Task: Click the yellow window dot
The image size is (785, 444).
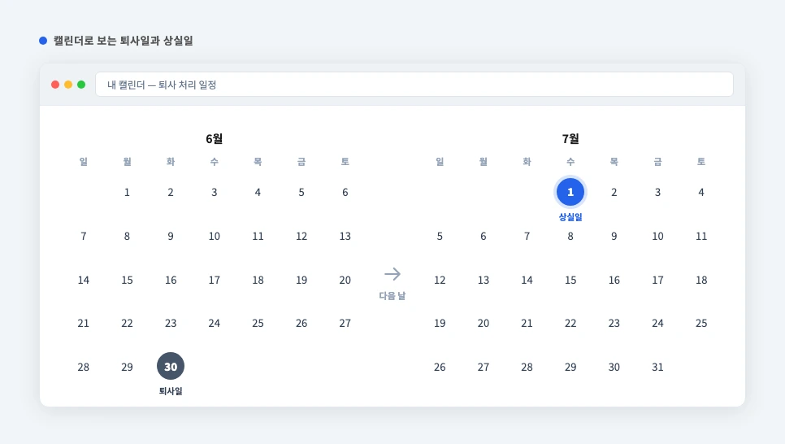Action: click(68, 85)
